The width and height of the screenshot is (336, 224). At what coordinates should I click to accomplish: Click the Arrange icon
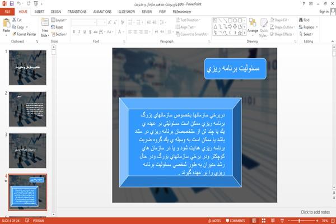[253, 23]
